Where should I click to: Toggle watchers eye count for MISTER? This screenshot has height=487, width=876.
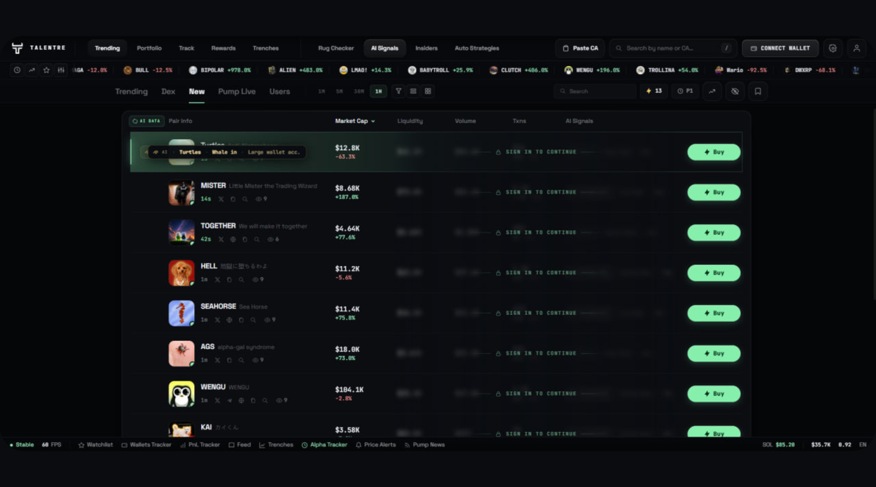click(x=261, y=199)
